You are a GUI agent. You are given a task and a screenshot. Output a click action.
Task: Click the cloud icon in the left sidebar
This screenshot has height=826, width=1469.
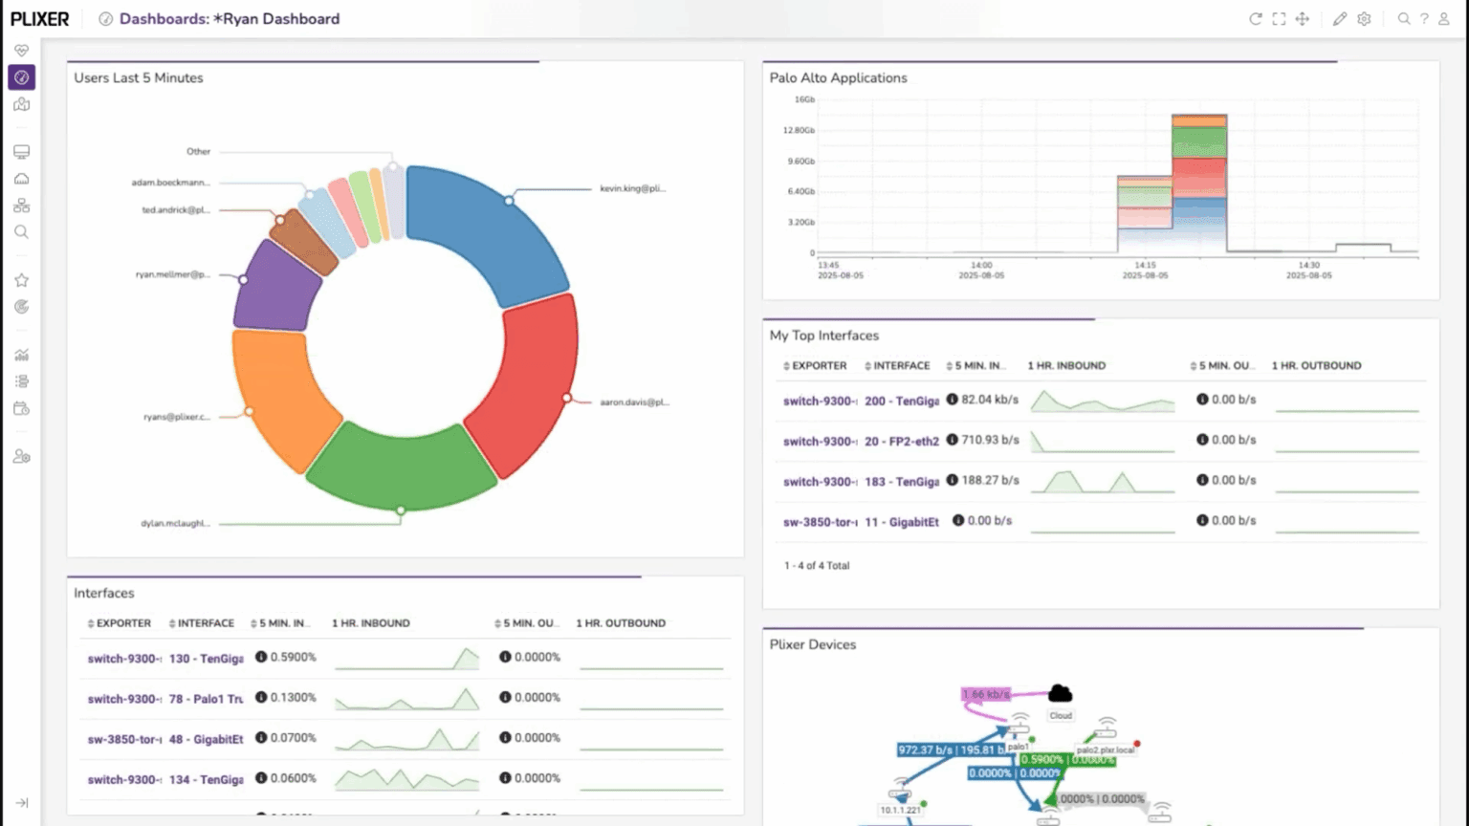click(21, 178)
